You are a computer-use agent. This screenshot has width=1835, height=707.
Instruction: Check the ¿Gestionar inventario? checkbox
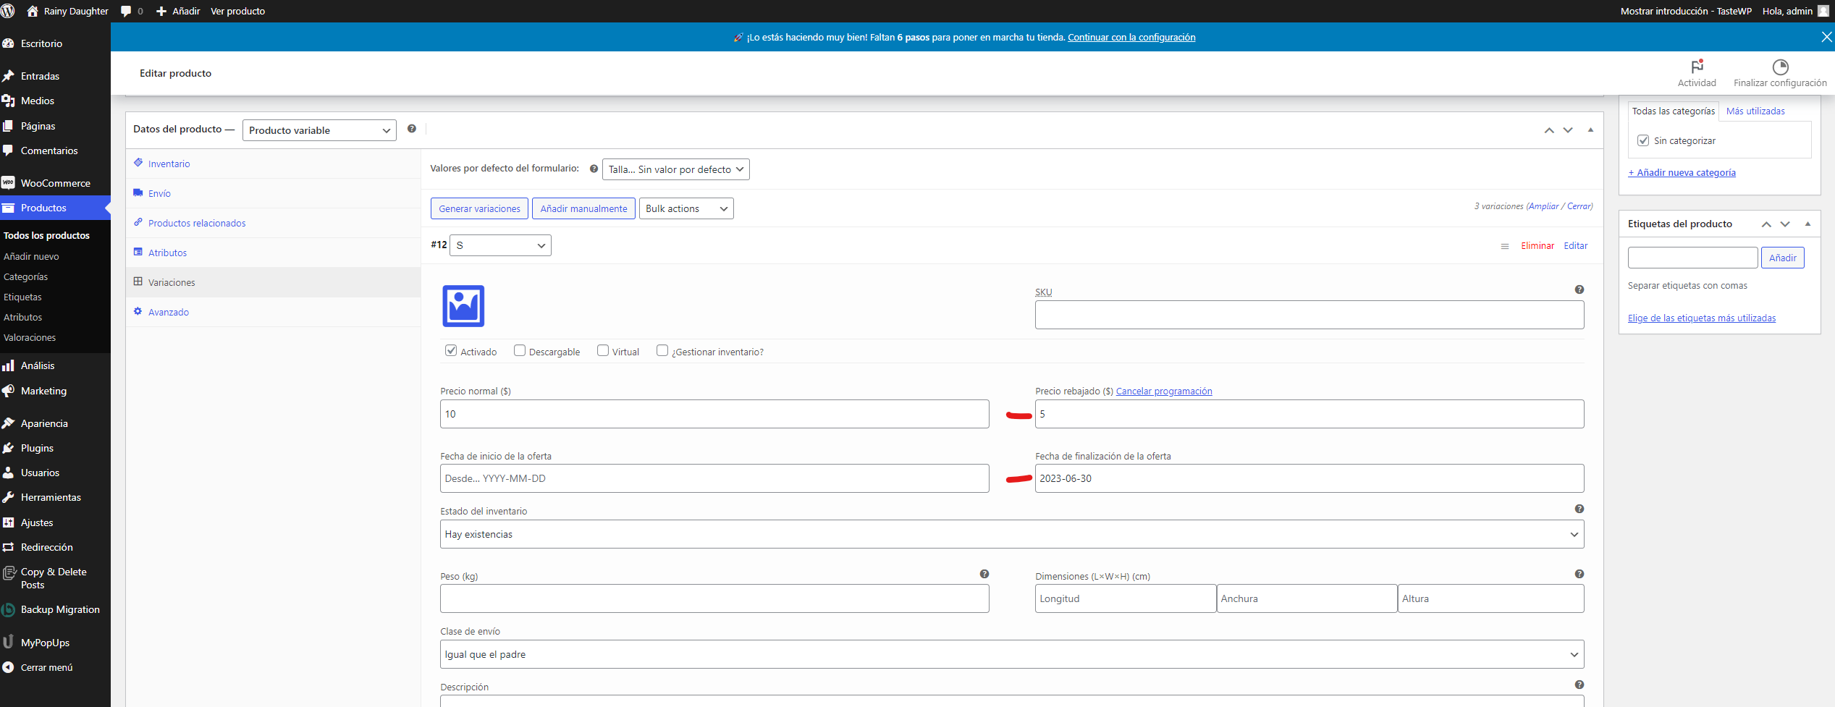click(662, 351)
